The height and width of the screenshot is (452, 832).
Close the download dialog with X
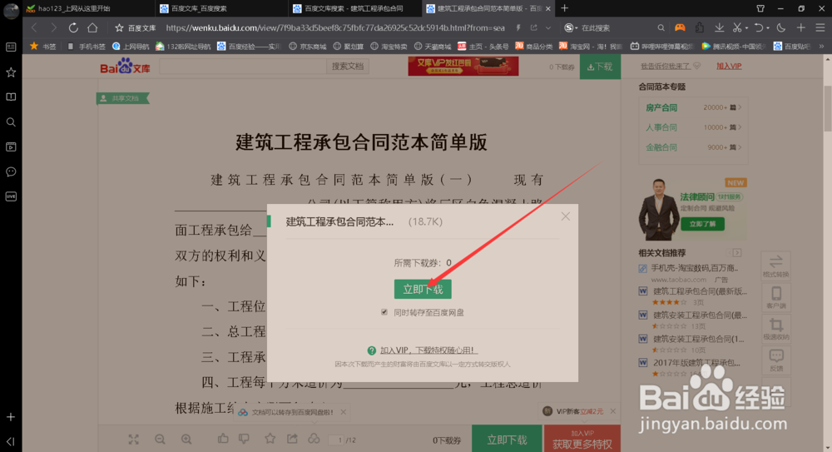coord(566,216)
